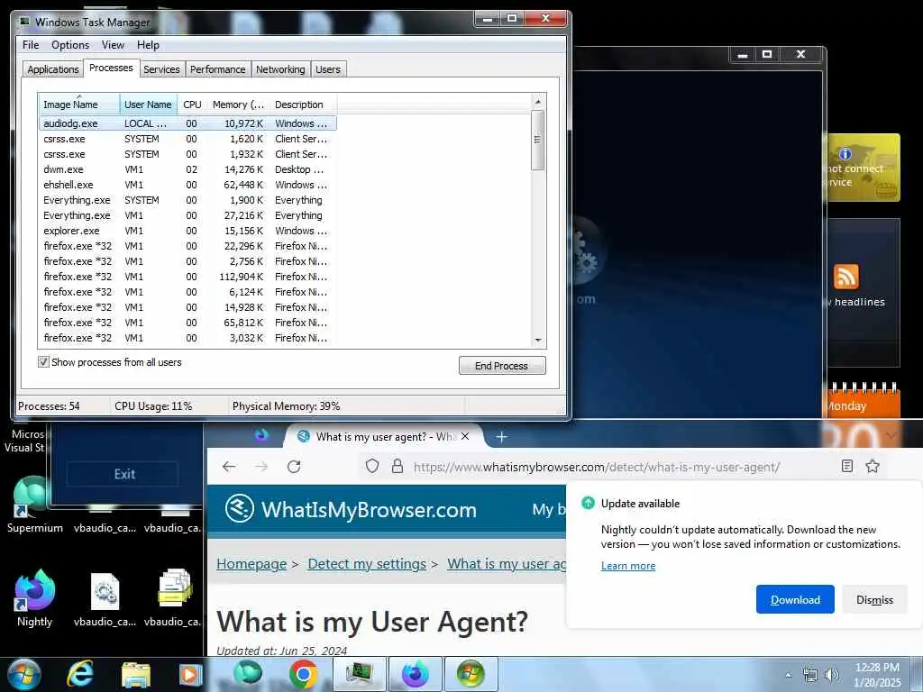
Task: Click the padlock site info icon
Action: (x=398, y=467)
